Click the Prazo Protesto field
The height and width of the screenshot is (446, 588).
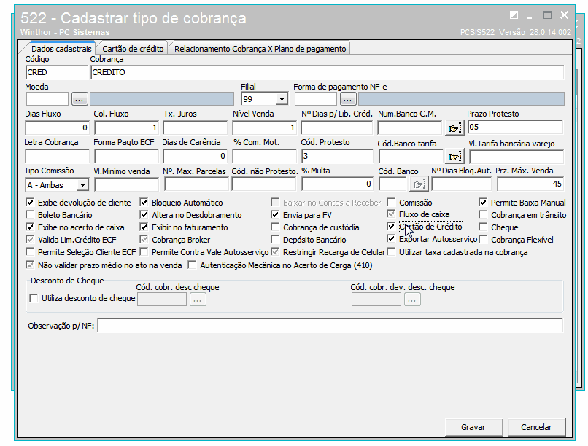[515, 127]
